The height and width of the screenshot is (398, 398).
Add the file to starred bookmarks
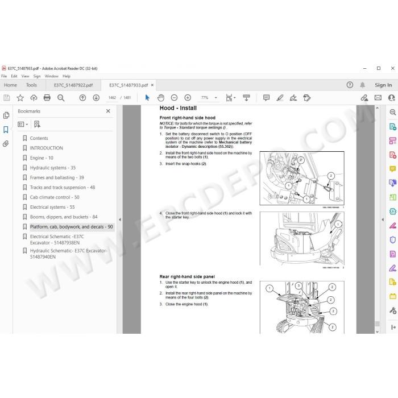[20, 98]
